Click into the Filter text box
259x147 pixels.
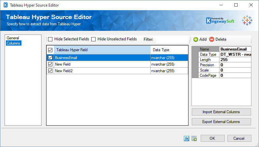click(x=172, y=39)
